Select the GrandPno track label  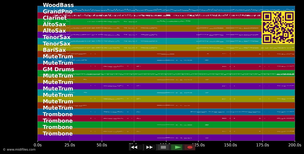(x=57, y=12)
